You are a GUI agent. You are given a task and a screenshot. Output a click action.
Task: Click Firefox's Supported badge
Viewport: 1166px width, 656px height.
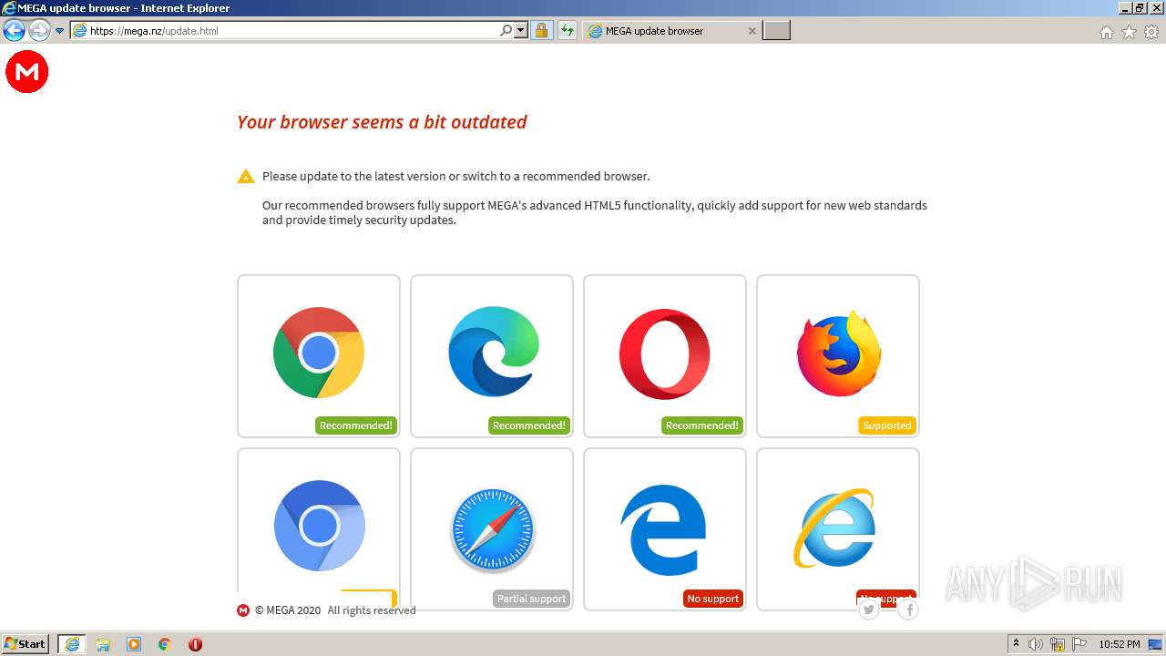click(x=887, y=425)
